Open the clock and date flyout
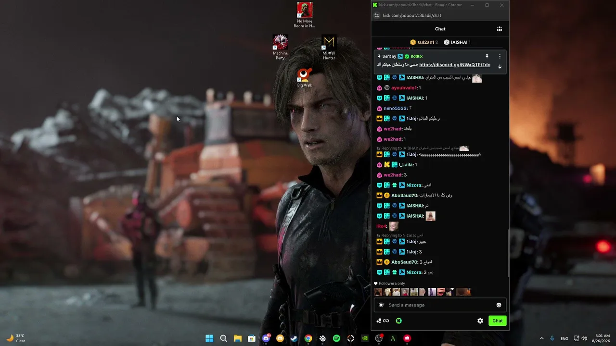The width and height of the screenshot is (616, 346). (x=602, y=338)
